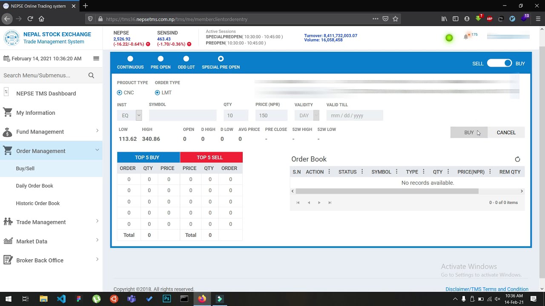Screen dimensions: 545x306
Task: Go to previous page of Order Book
Action: [x=309, y=203]
